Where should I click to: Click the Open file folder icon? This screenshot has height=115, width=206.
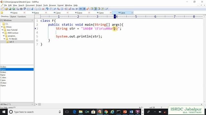pyautogui.click(x=6, y=9)
